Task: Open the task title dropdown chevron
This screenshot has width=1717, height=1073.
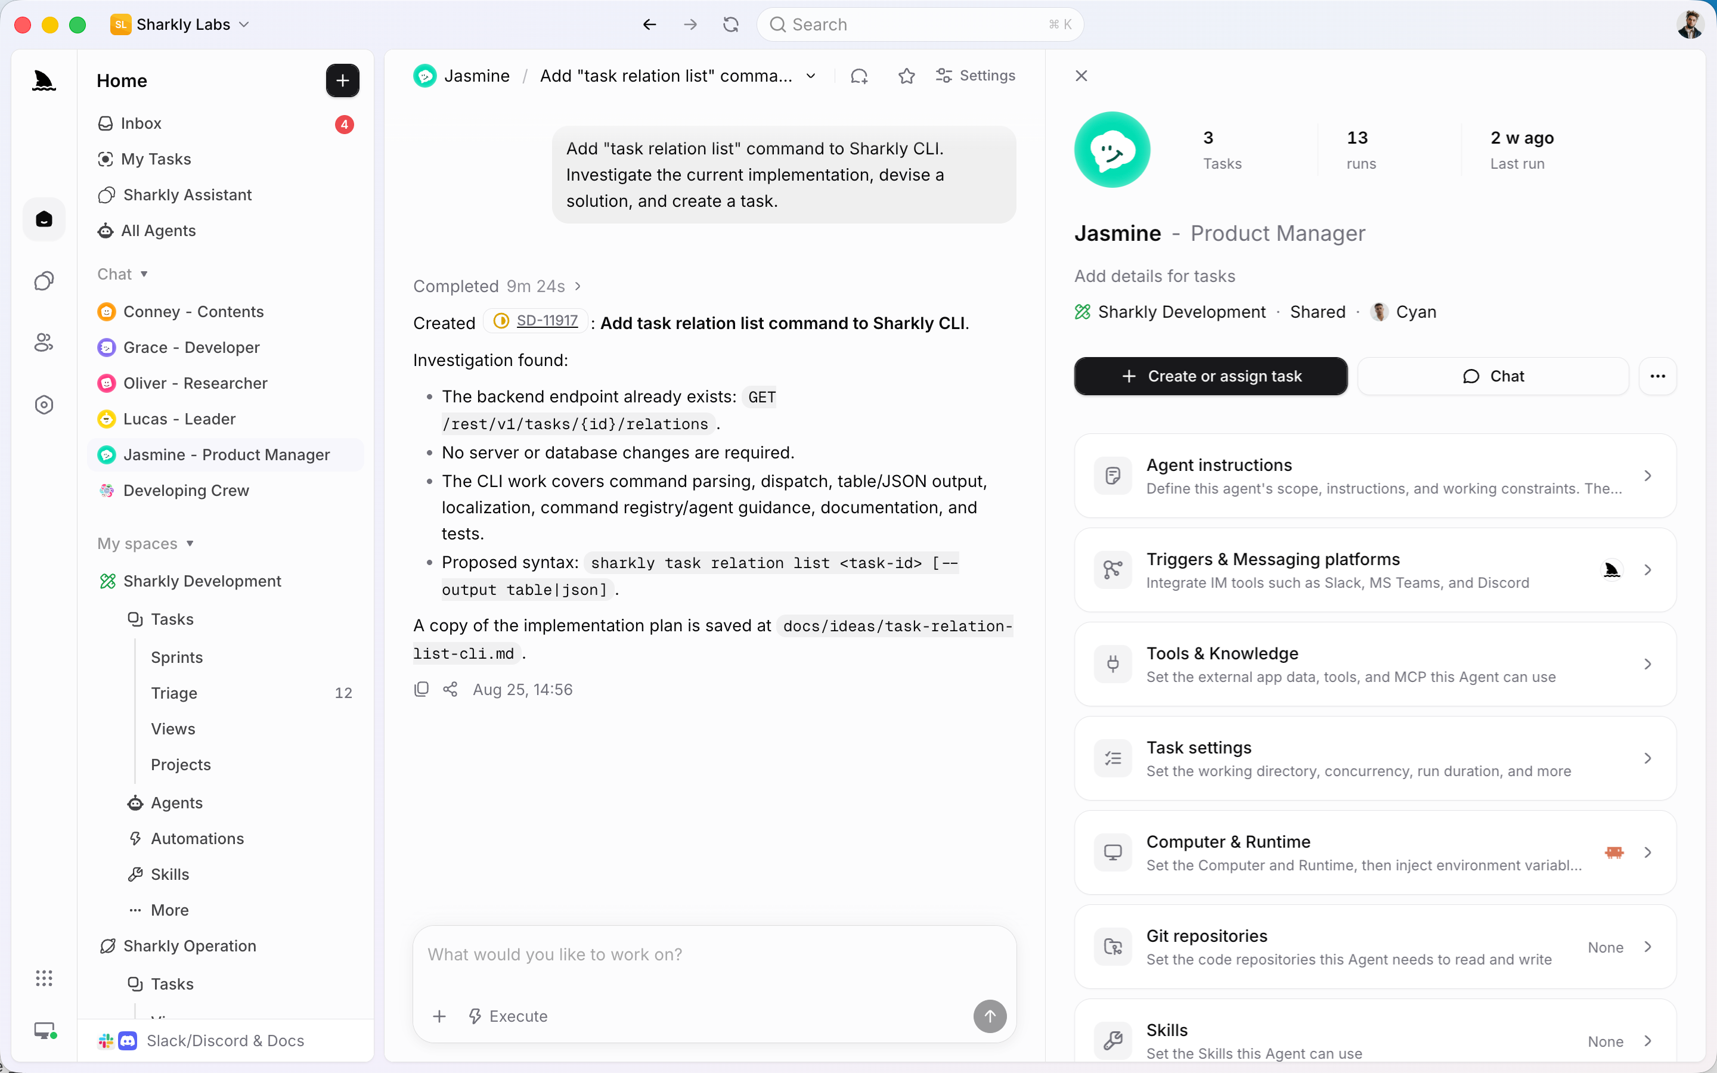Action: tap(811, 76)
